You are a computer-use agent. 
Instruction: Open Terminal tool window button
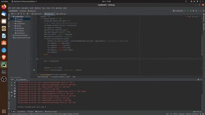[39, 111]
